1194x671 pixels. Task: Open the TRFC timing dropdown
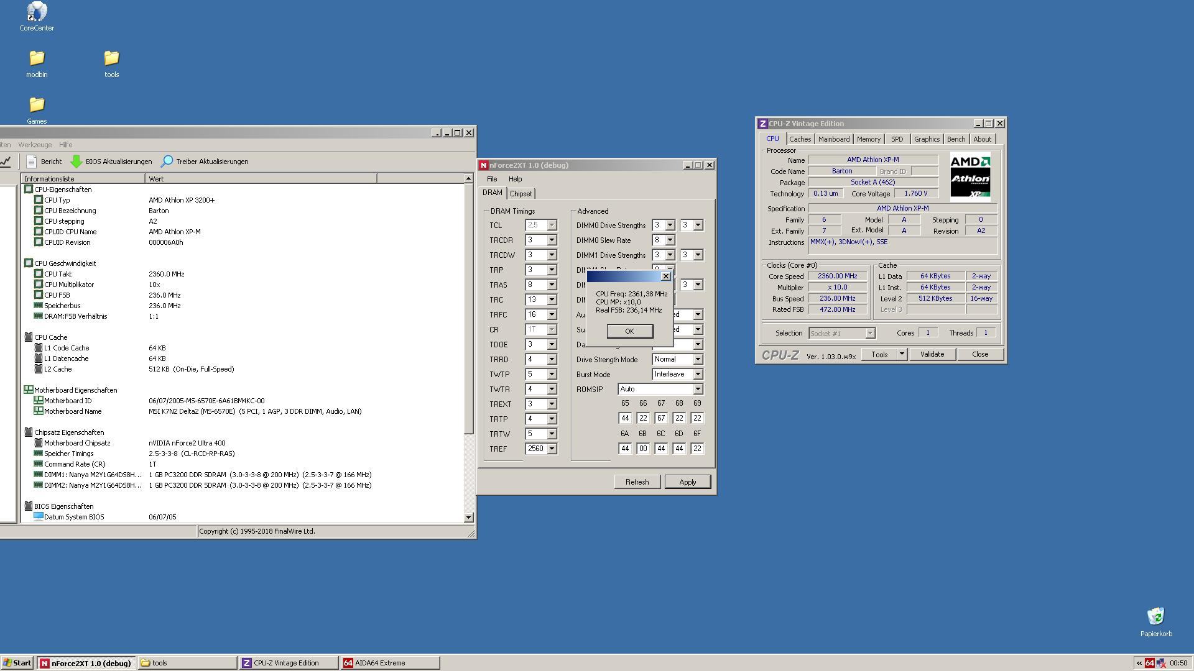[x=552, y=315]
